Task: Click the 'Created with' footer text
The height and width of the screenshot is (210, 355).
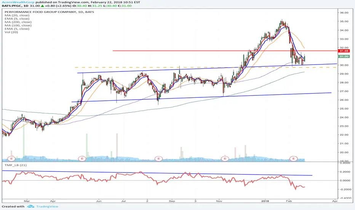Action: click(13, 206)
